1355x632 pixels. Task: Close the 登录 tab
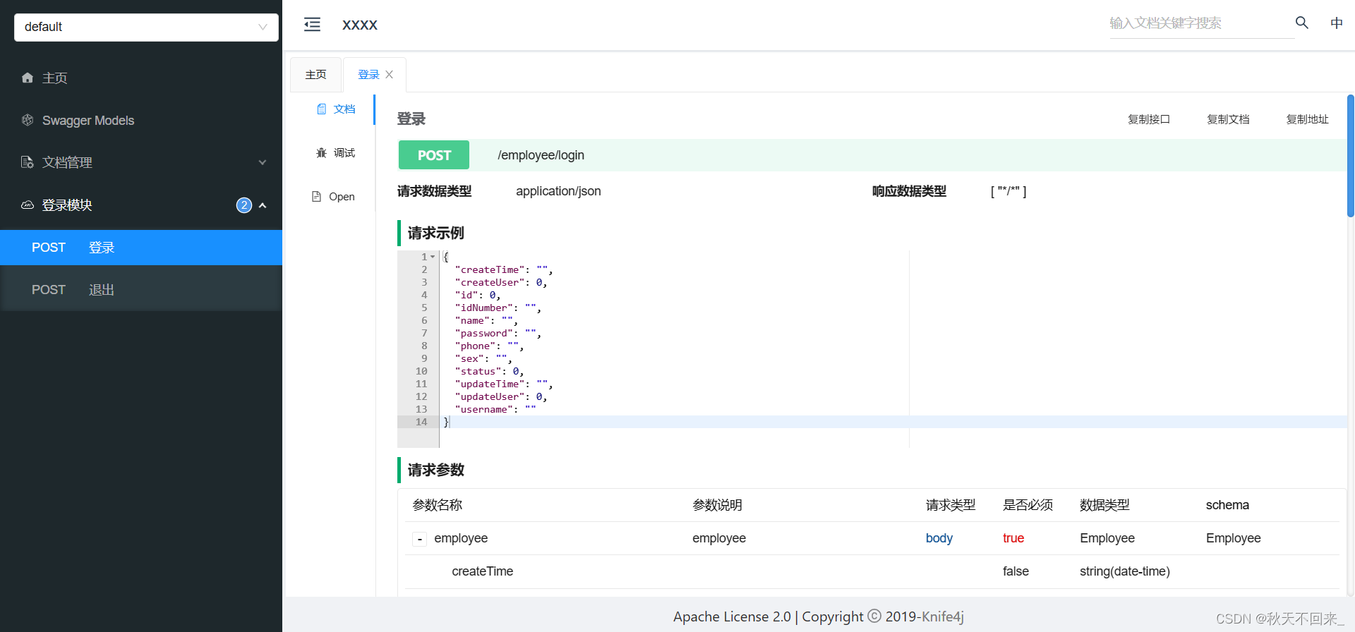point(389,74)
